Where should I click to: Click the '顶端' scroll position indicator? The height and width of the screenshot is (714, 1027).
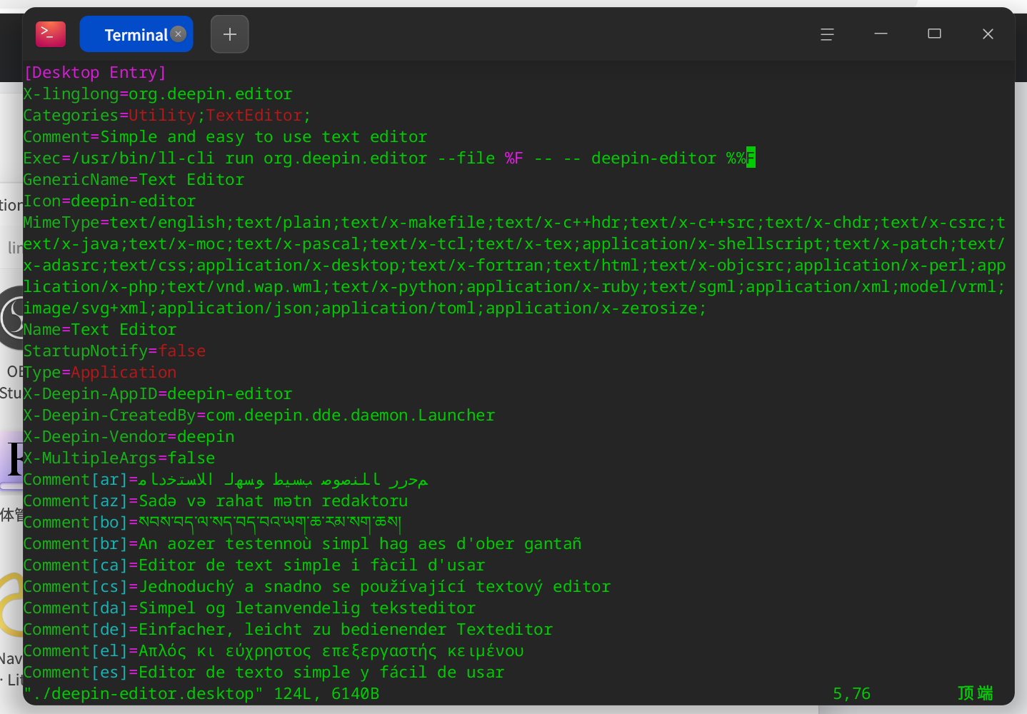[975, 694]
